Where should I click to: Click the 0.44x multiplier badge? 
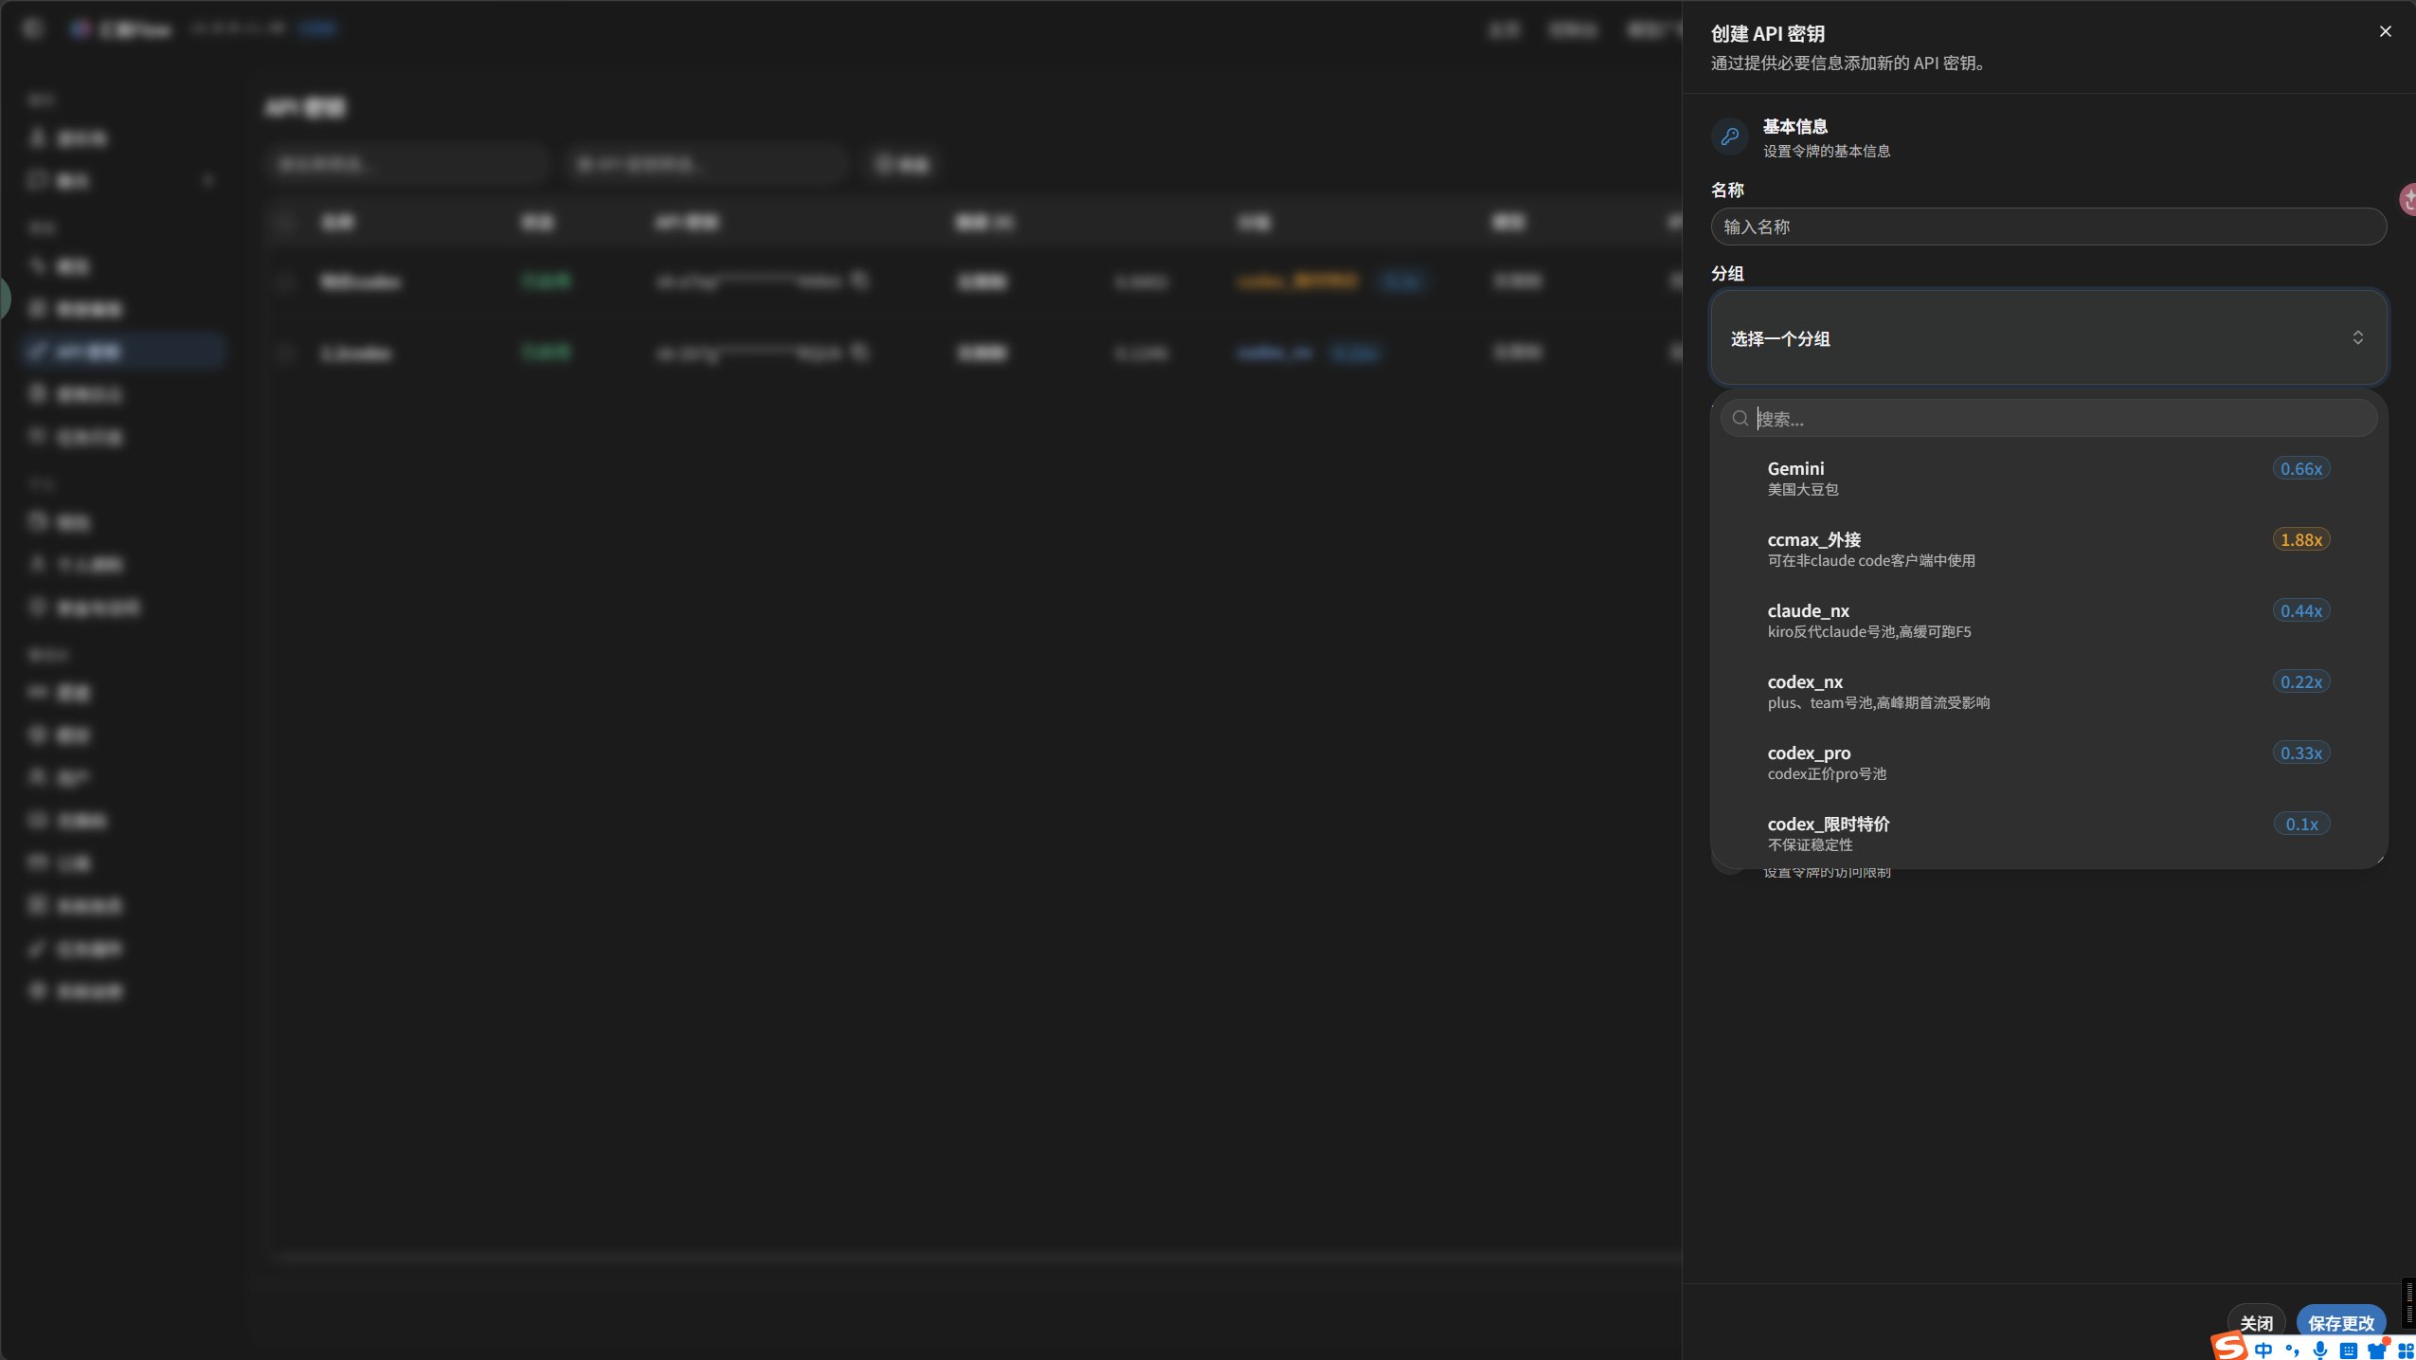(x=2300, y=610)
